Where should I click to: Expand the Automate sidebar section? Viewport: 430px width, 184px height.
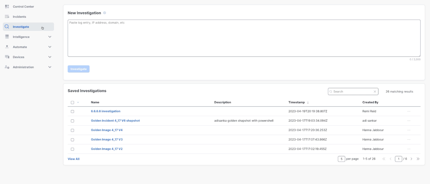[x=50, y=47]
